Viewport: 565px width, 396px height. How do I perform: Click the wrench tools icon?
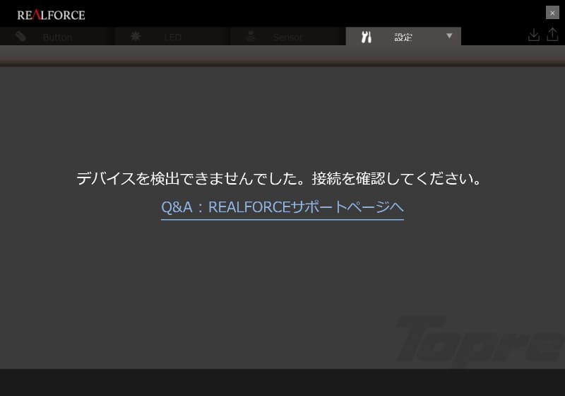(x=366, y=37)
